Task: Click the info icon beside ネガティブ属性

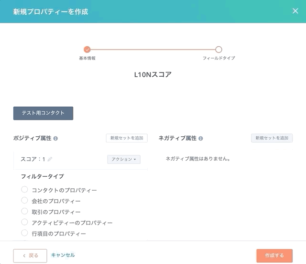Action: point(201,139)
